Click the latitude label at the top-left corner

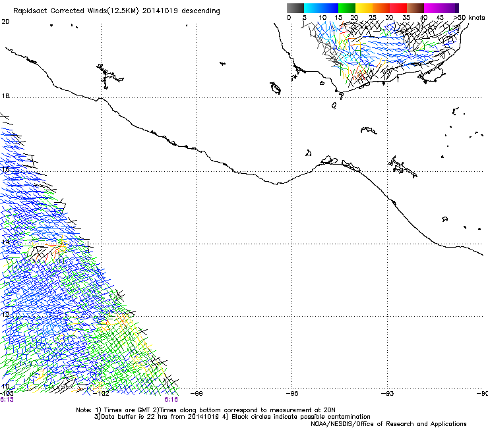pos(5,22)
